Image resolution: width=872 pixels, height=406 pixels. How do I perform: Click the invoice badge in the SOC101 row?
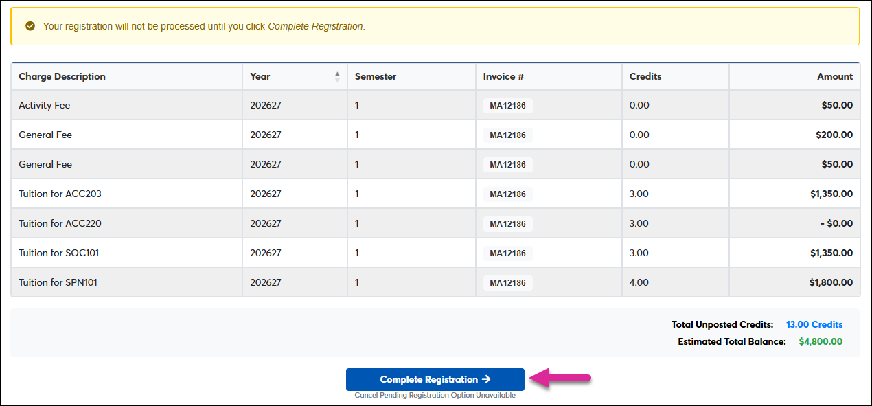point(508,253)
